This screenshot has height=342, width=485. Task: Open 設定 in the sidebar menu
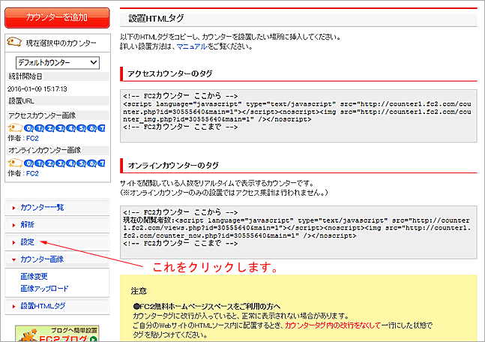coord(27,242)
